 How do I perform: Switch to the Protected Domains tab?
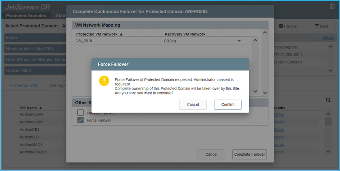[x=26, y=16]
